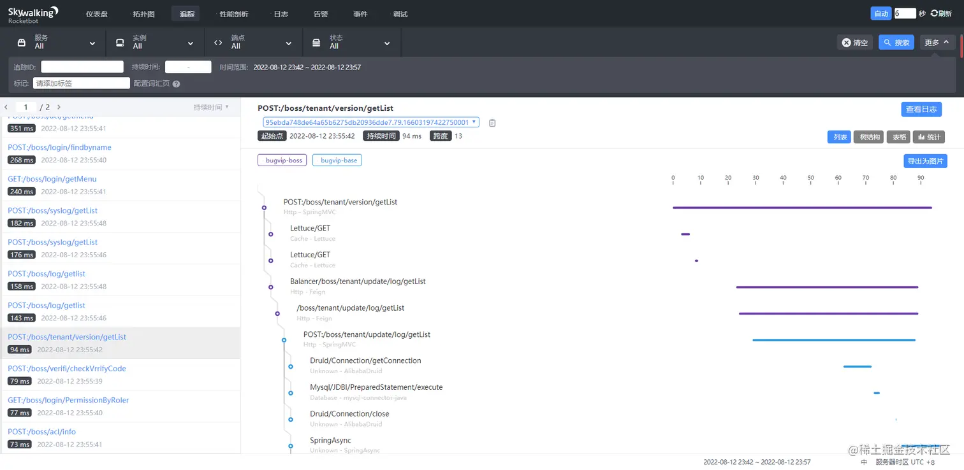Click 配置词汇页 link

point(152,83)
